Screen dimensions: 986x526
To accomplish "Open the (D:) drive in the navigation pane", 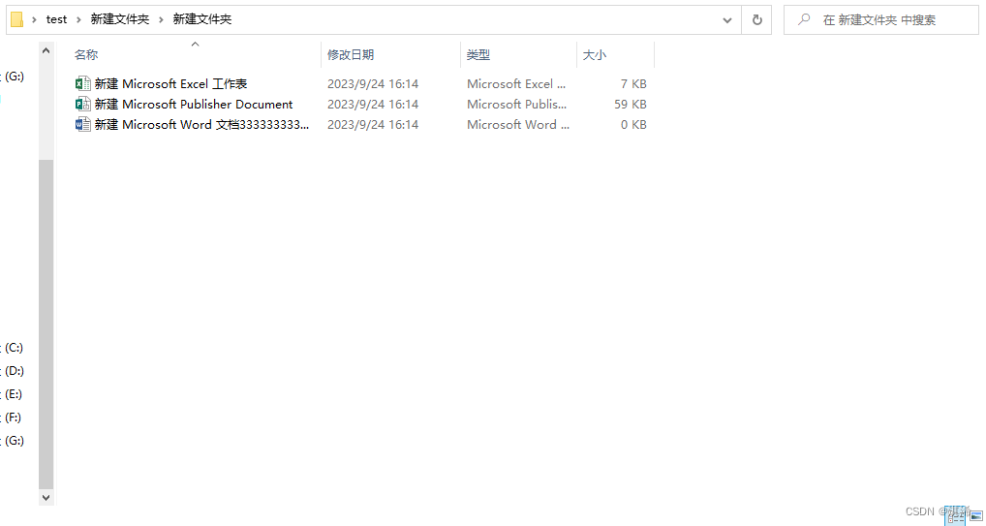I will click(14, 371).
